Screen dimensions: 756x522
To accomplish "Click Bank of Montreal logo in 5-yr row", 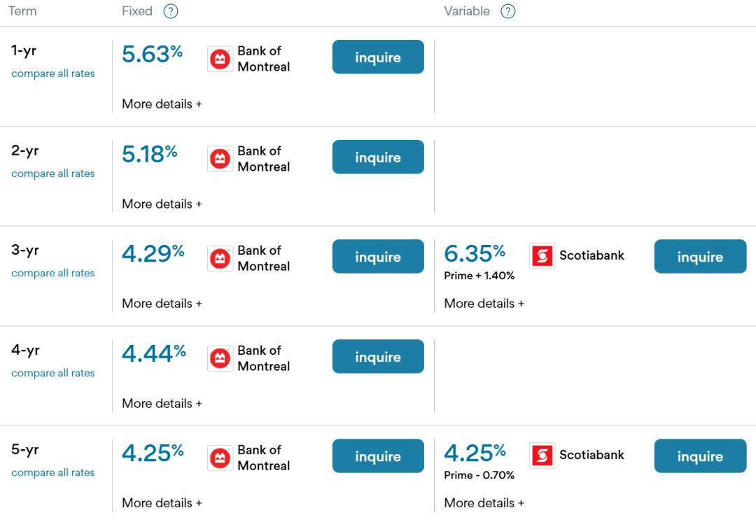I will pyautogui.click(x=220, y=458).
